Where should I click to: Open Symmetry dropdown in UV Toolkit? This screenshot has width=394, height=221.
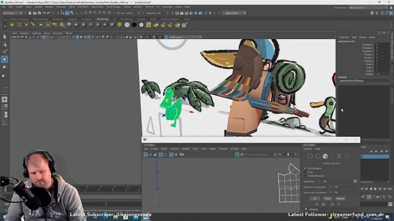[319, 182]
